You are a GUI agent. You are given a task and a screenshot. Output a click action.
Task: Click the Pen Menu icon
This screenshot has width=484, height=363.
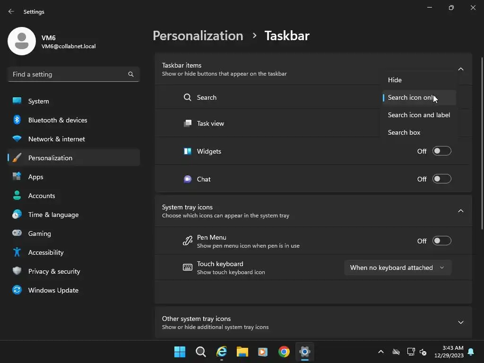(187, 241)
